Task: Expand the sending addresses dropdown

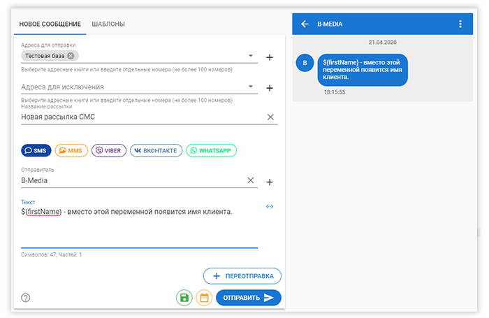Action: coord(251,56)
